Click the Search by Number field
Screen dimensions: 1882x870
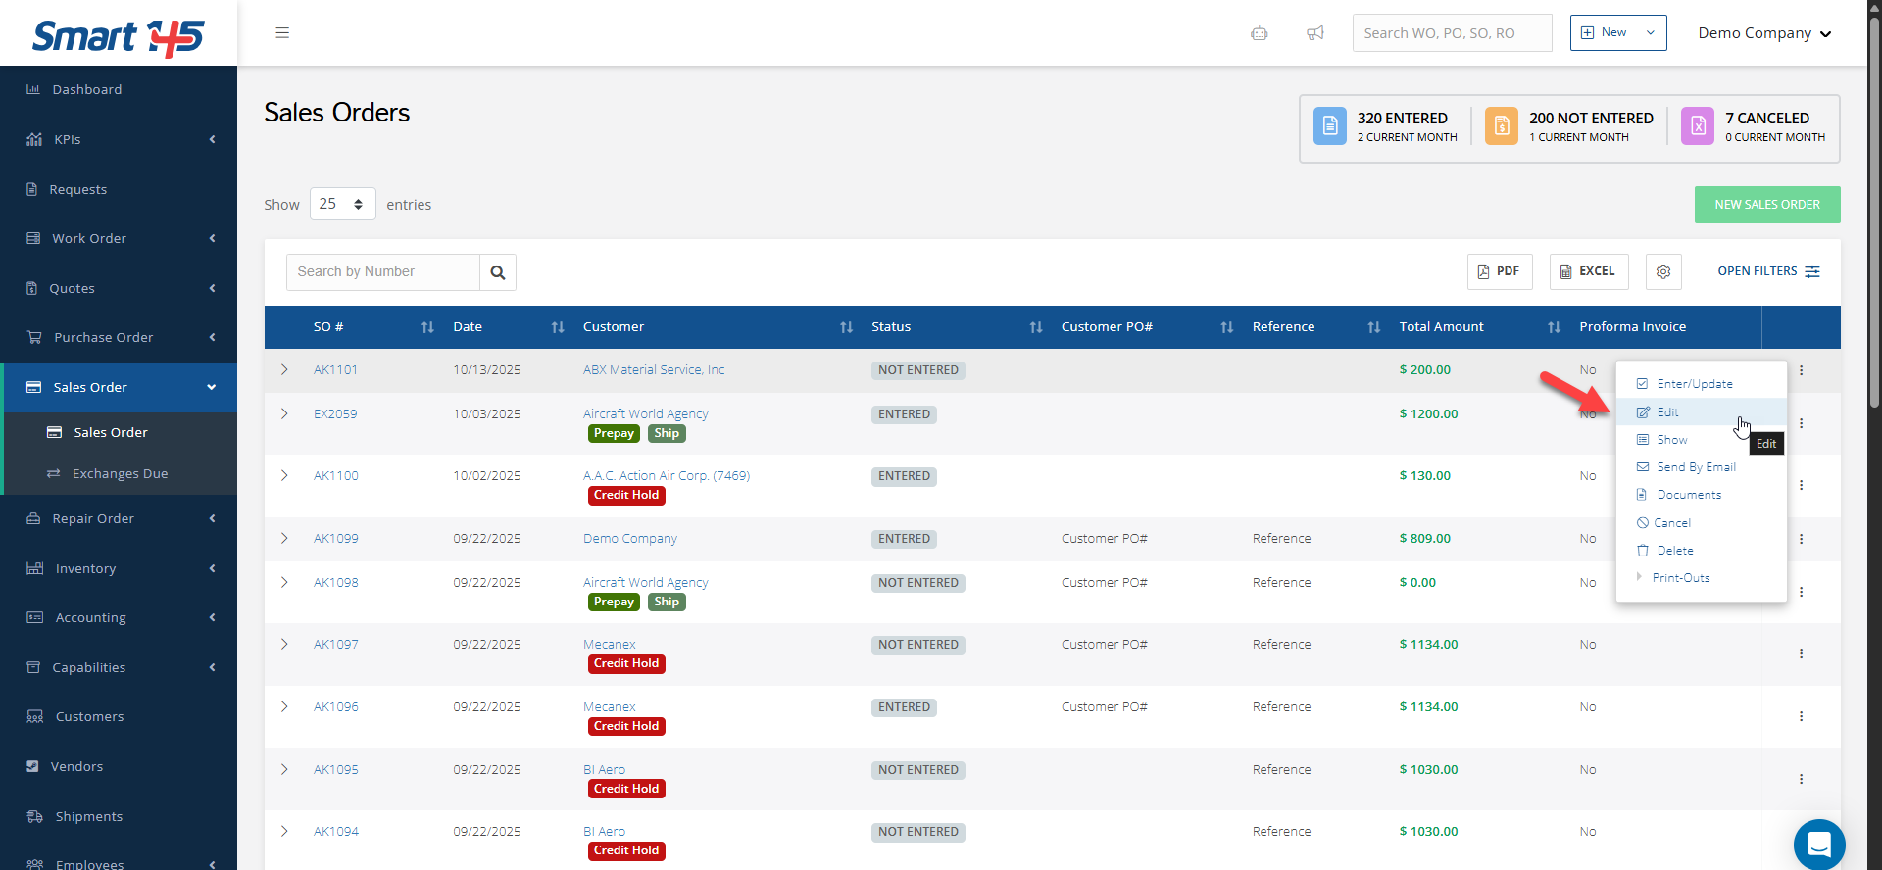coord(383,272)
